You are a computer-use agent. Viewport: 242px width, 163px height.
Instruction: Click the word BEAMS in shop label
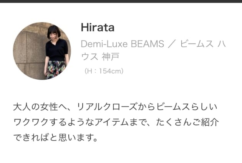coord(148,44)
